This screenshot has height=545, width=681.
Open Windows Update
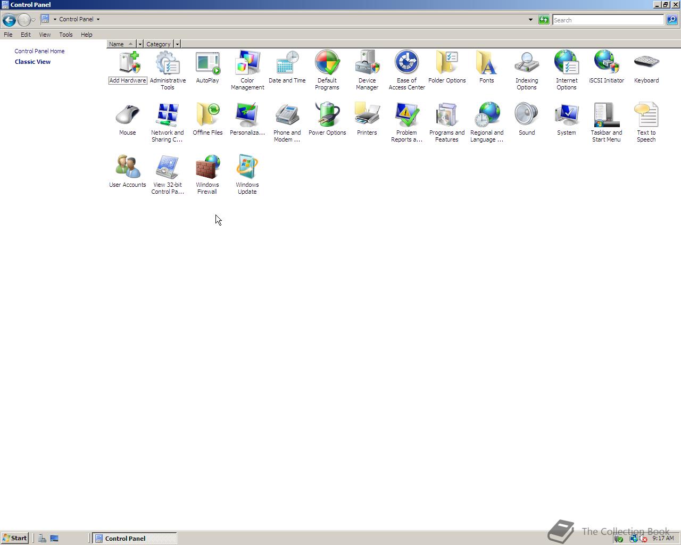(247, 175)
